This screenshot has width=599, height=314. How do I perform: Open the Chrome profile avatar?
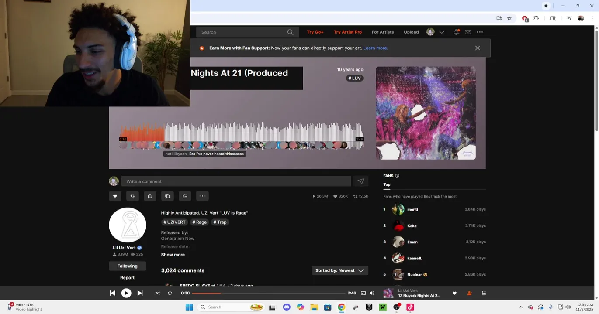(x=581, y=18)
